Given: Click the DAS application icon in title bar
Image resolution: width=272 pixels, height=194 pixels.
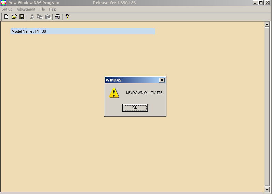Looking at the screenshot, I should (3, 3).
